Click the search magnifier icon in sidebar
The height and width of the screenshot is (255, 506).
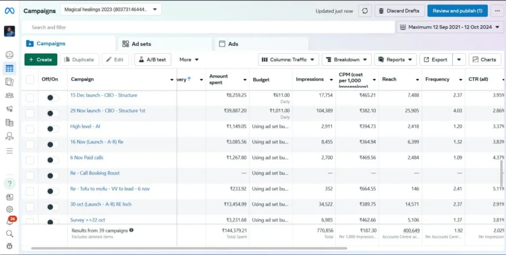point(9,234)
